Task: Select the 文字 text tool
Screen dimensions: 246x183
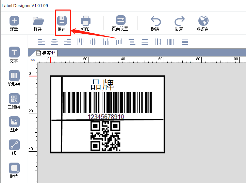Action: [14, 55]
